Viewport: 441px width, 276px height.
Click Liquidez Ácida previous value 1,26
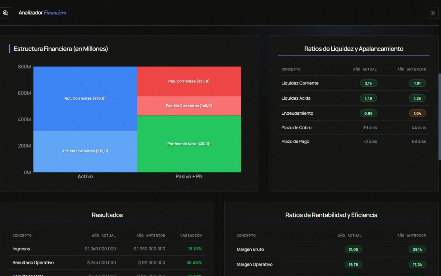[x=417, y=98]
